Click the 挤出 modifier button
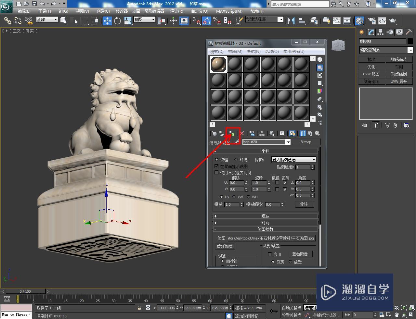Image resolution: width=416 pixels, height=319 pixels. coord(371,59)
